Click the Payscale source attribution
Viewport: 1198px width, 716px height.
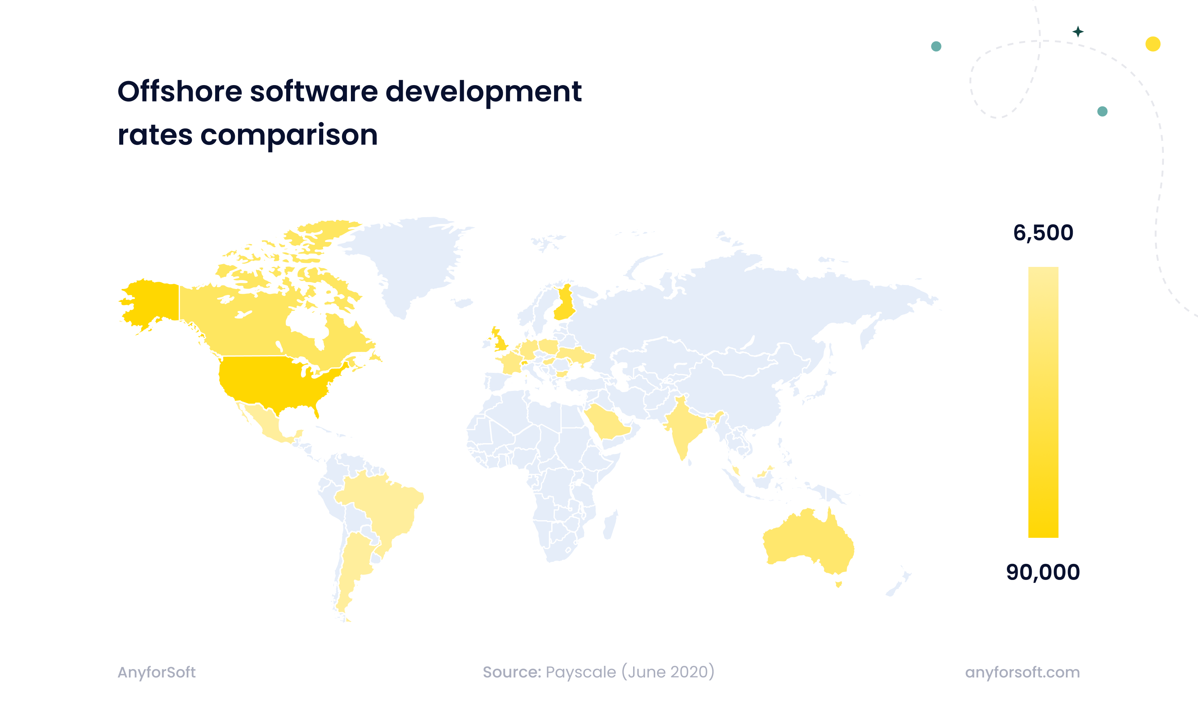click(x=598, y=671)
